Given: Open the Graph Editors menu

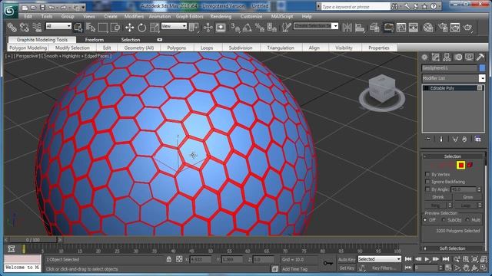Looking at the screenshot, I should (x=190, y=16).
